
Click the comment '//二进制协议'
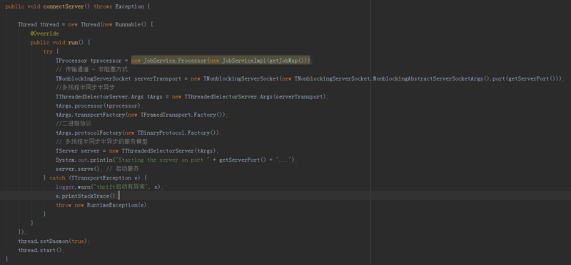74,123
